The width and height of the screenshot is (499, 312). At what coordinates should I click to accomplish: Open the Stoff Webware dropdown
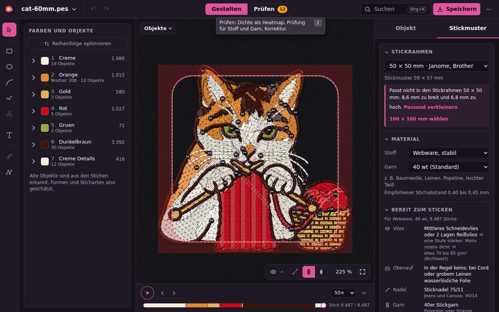tap(448, 153)
